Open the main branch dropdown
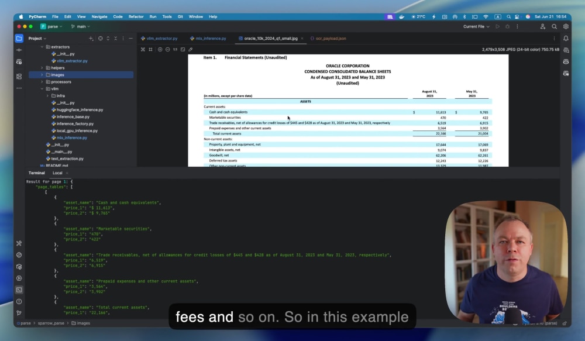 coord(80,26)
